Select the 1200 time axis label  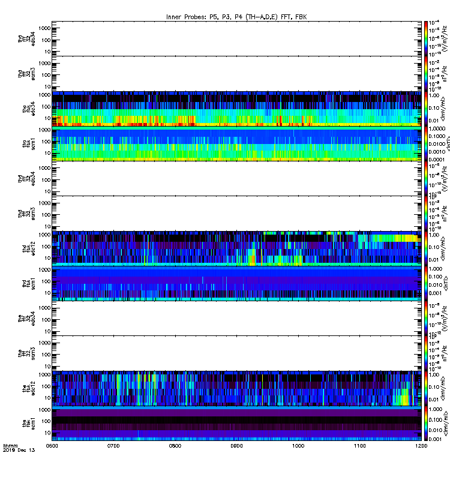[421, 446]
